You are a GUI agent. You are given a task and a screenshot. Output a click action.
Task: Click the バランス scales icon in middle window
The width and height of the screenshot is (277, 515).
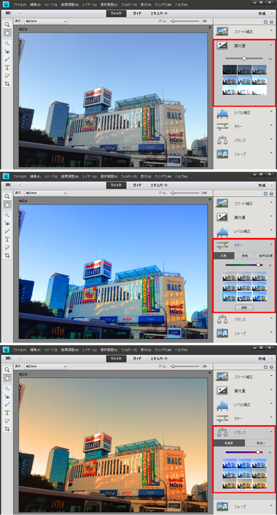click(x=222, y=319)
